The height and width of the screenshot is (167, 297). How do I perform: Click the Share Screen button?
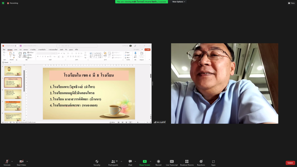point(144,162)
